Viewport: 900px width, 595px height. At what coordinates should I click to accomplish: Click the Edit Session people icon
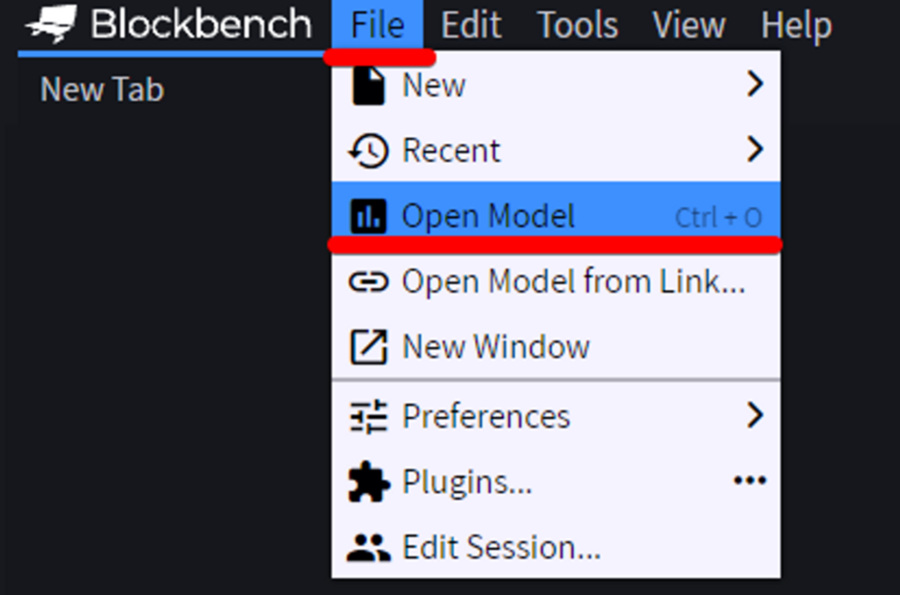pyautogui.click(x=368, y=548)
